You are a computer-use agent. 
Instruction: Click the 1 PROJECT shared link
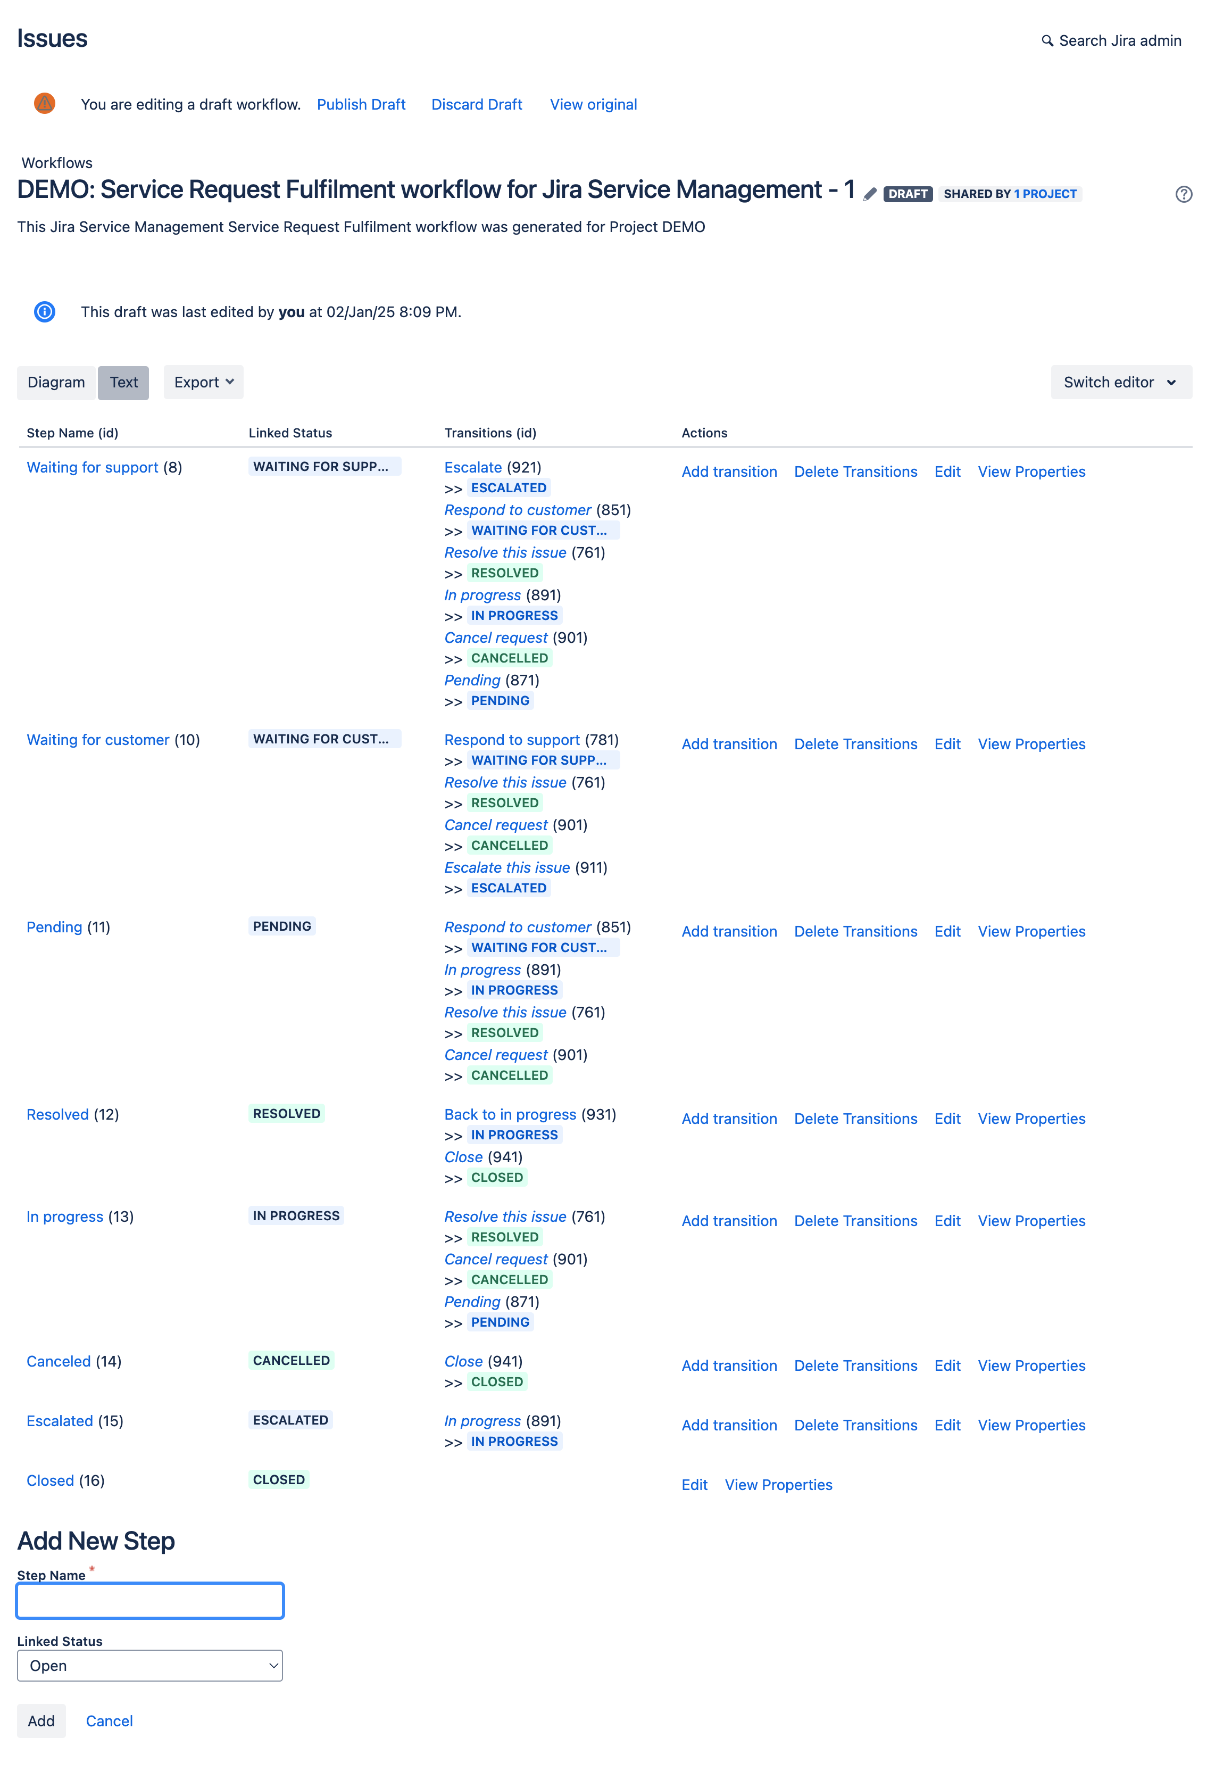(1044, 194)
